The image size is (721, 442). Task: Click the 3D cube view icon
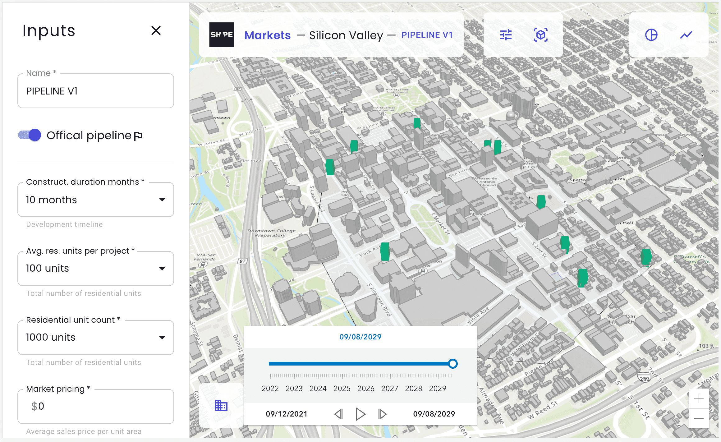(x=540, y=35)
